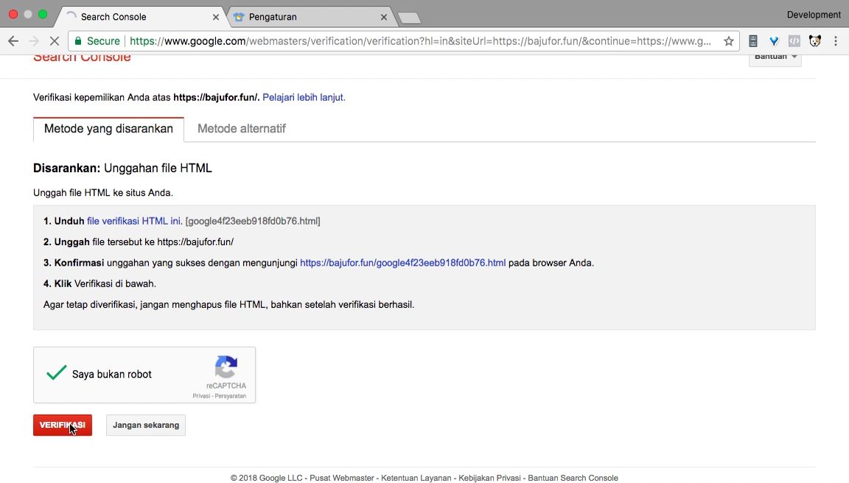Open the gray code-brackets extension icon

[794, 41]
